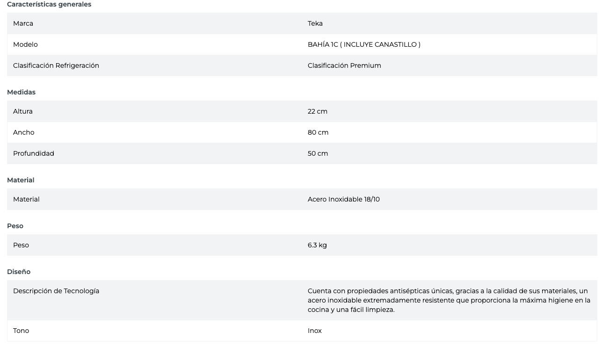Click the "Diseño" section heading
602x347 pixels.
click(19, 272)
